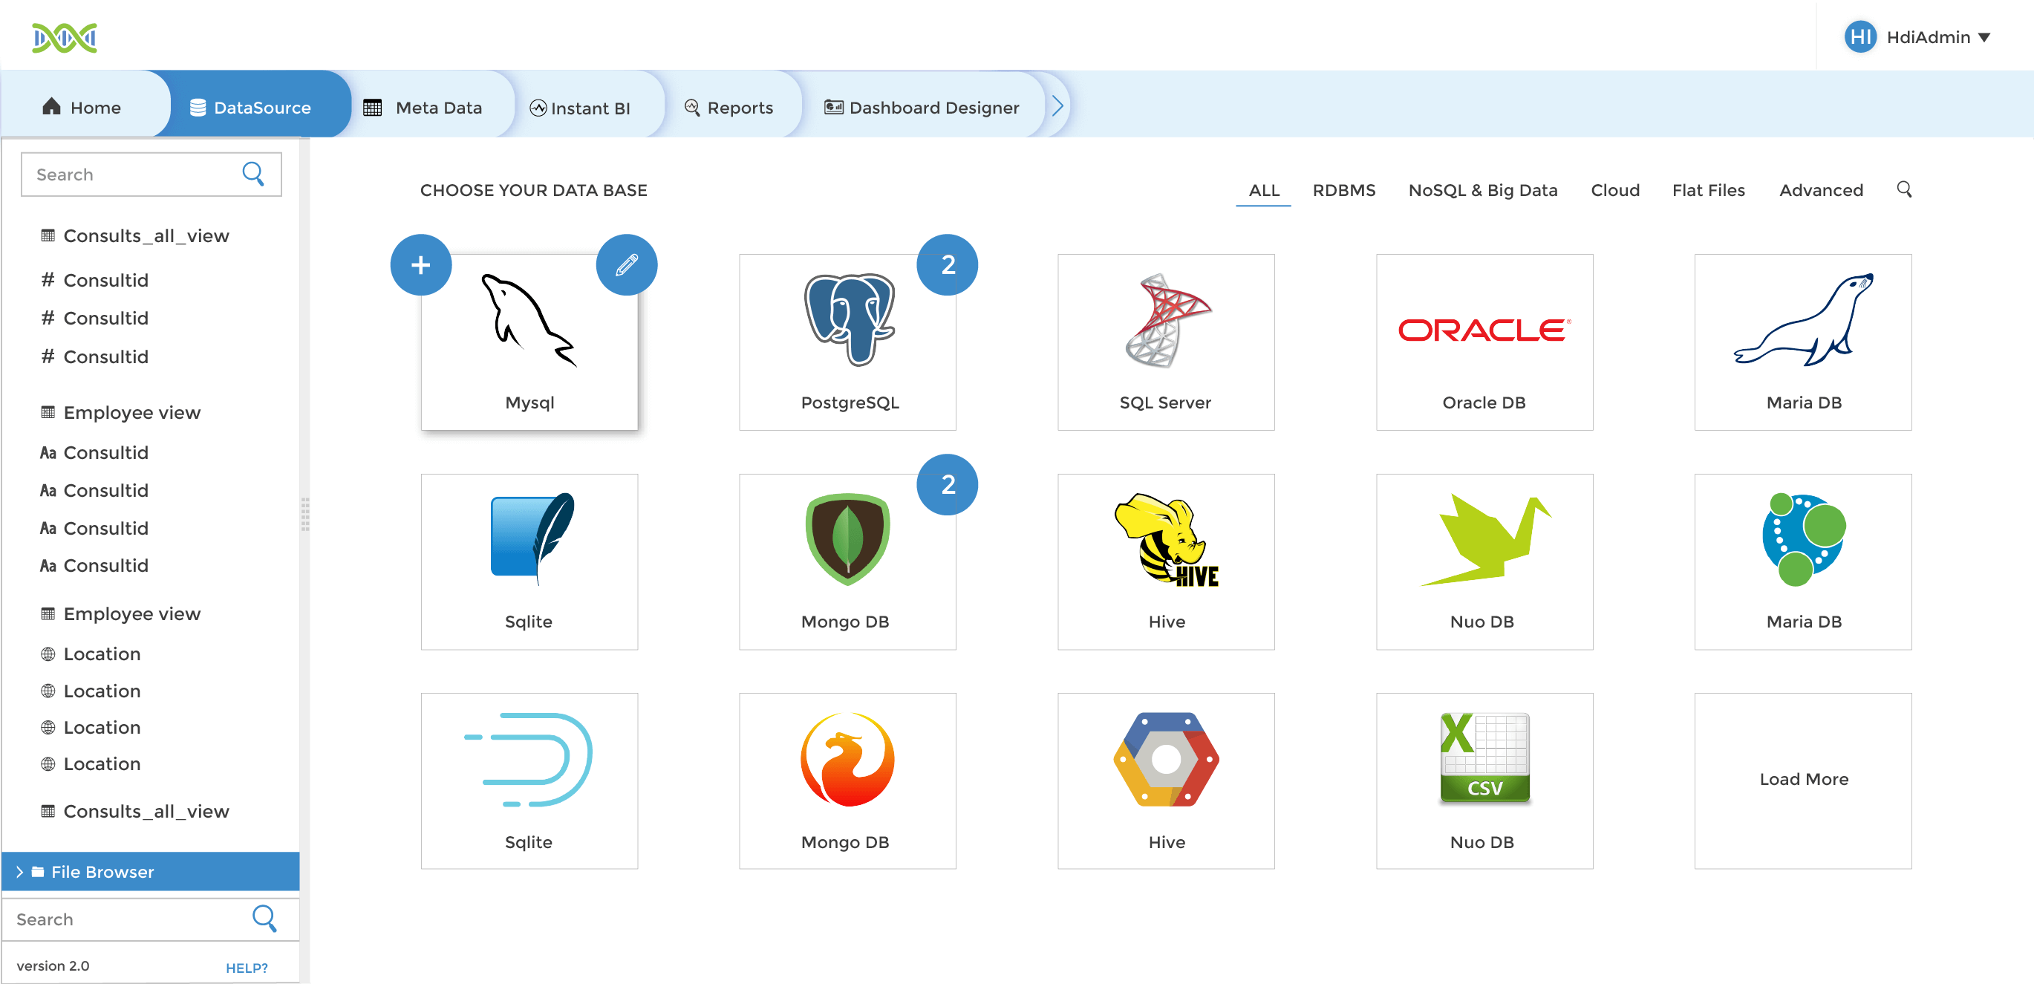Screen dimensions: 2034x984
Task: Click the plus icon on Mysql card
Action: (421, 264)
